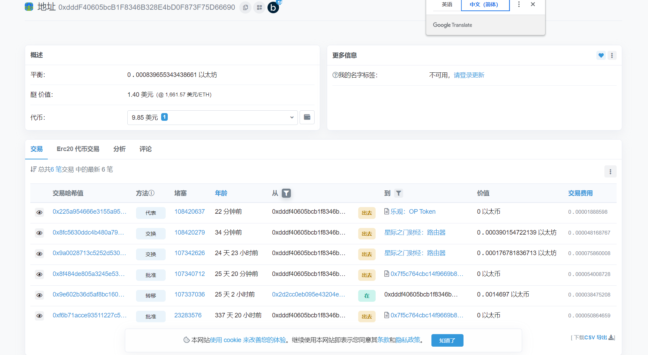Viewport: 648px width, 355px height.
Task: Click contract icon in block 23283576 row
Action: [387, 315]
